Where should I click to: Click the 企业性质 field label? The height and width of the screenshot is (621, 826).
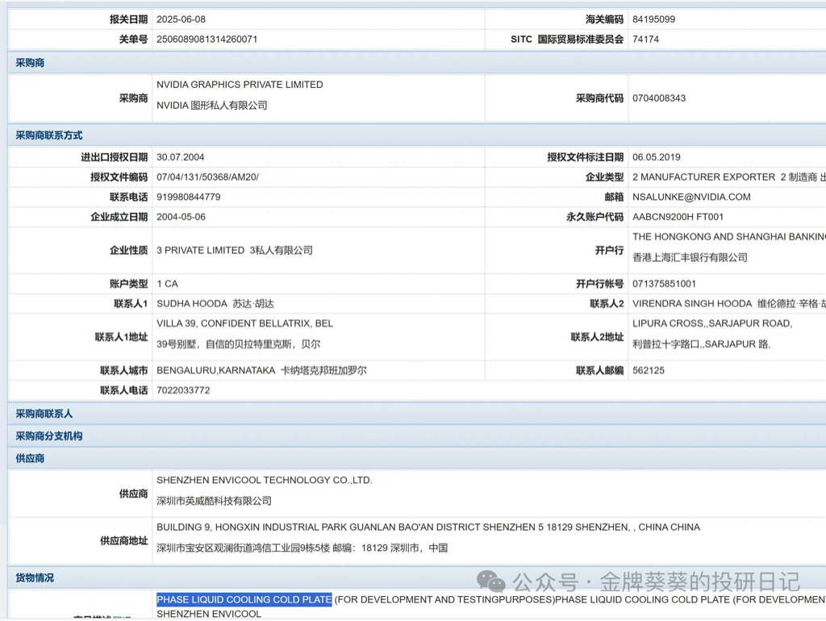point(128,250)
